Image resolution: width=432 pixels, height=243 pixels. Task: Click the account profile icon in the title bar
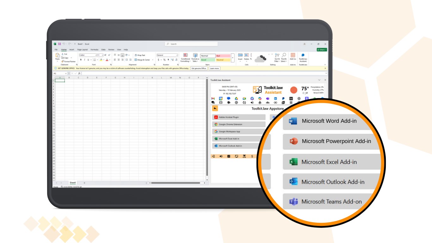click(305, 44)
